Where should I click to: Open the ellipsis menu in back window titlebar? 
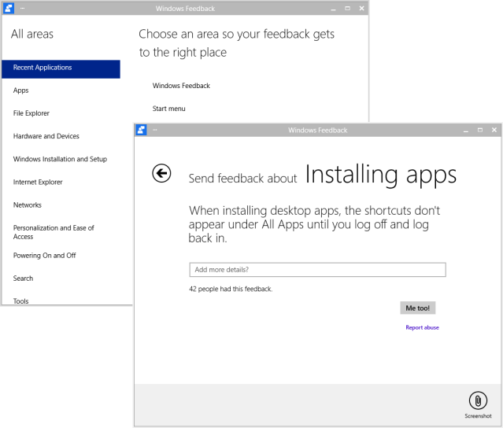point(23,9)
